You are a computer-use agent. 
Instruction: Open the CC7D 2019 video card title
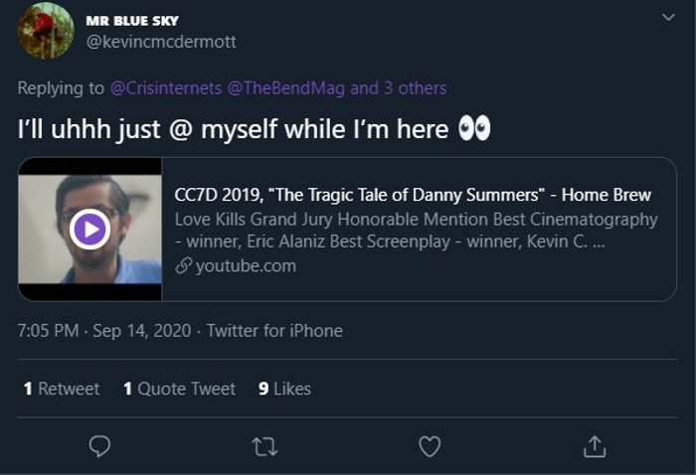pyautogui.click(x=413, y=195)
